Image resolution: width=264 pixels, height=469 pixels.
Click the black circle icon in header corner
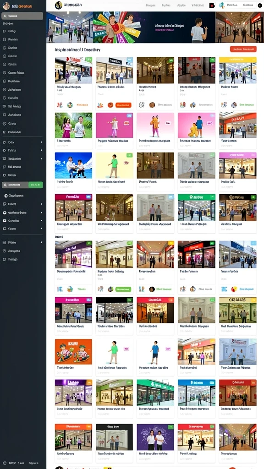click(259, 5)
